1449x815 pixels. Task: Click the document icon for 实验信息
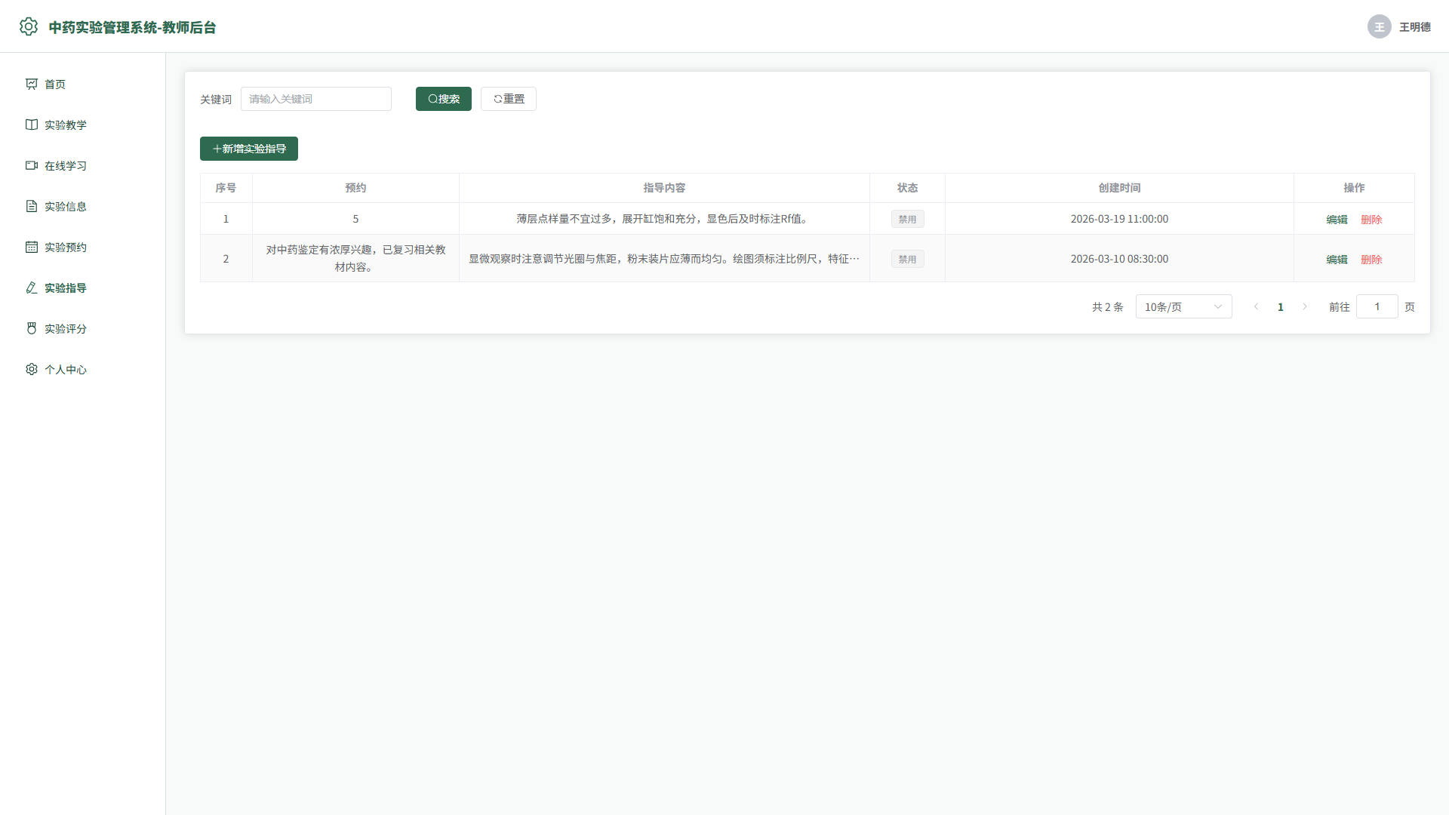pos(32,206)
